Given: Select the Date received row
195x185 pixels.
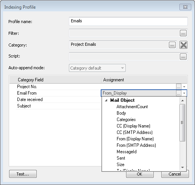Looking at the screenshot, I should point(58,99).
